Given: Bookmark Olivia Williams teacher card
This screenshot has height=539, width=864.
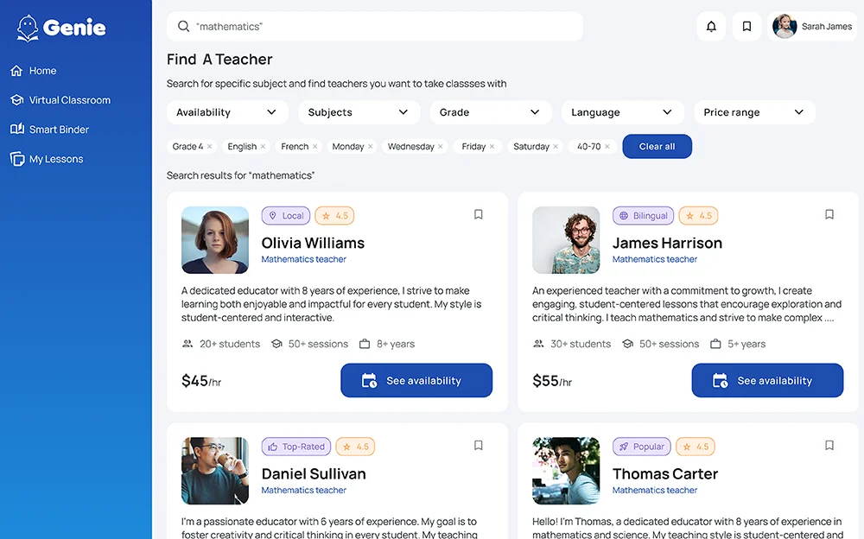Looking at the screenshot, I should 479,215.
